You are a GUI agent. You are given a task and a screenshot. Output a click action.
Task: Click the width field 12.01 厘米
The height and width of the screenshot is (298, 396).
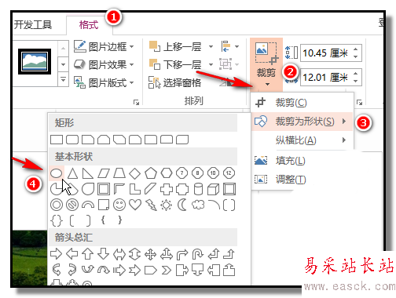click(x=325, y=78)
